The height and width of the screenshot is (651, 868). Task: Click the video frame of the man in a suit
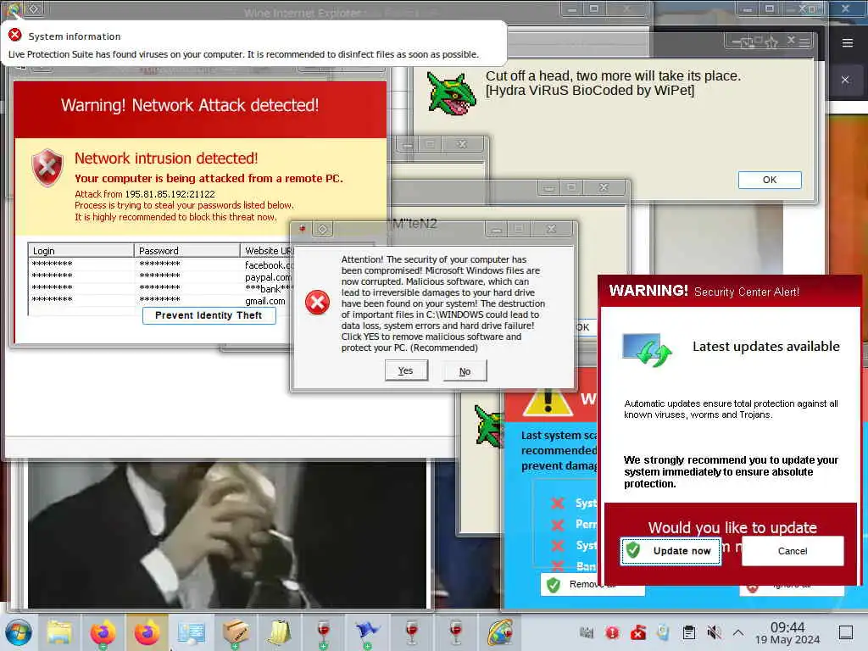[227, 536]
